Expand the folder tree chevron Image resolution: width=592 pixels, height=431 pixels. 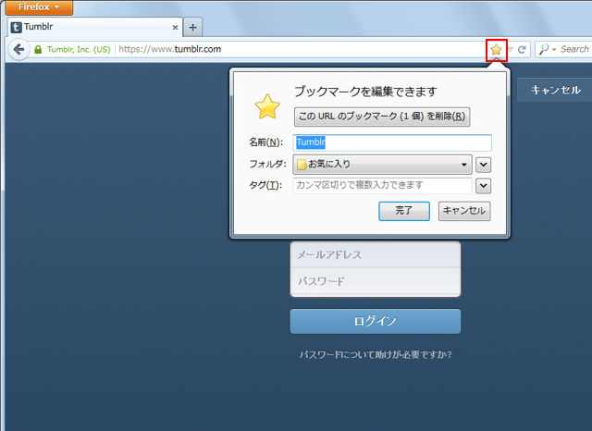[483, 165]
